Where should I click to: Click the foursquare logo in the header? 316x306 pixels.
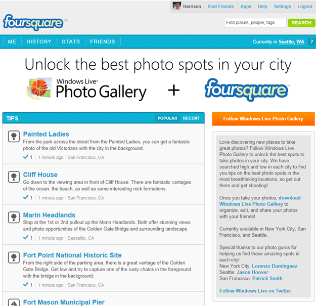(33, 22)
